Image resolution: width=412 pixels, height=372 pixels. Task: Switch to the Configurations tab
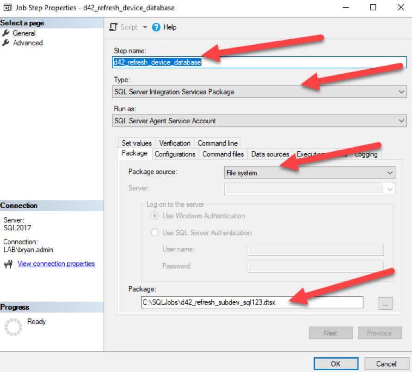point(175,154)
